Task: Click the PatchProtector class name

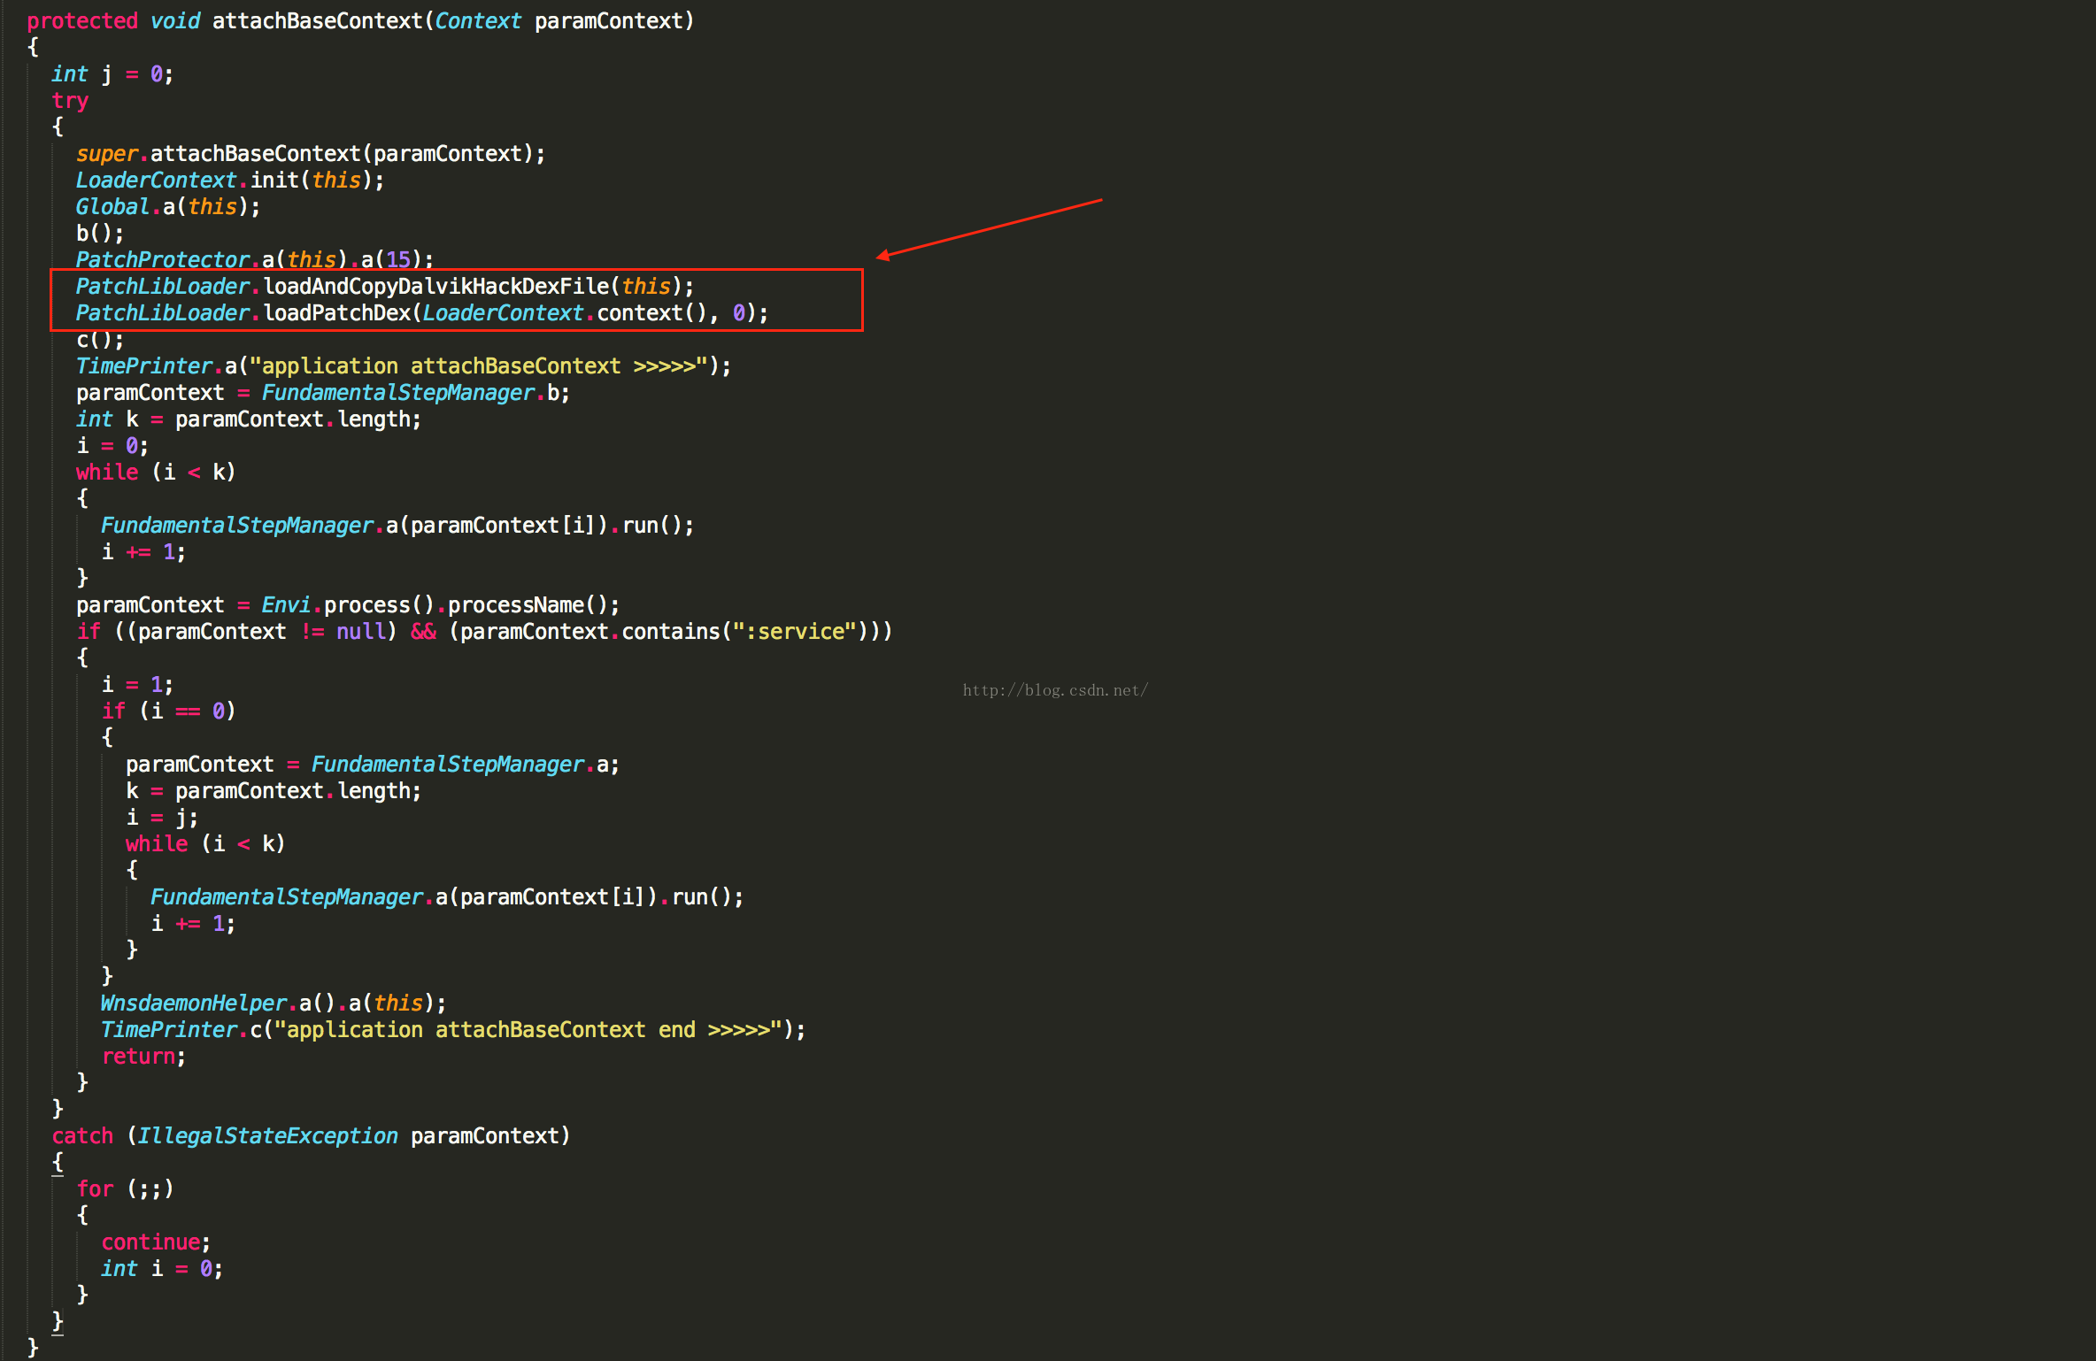Action: pos(162,260)
